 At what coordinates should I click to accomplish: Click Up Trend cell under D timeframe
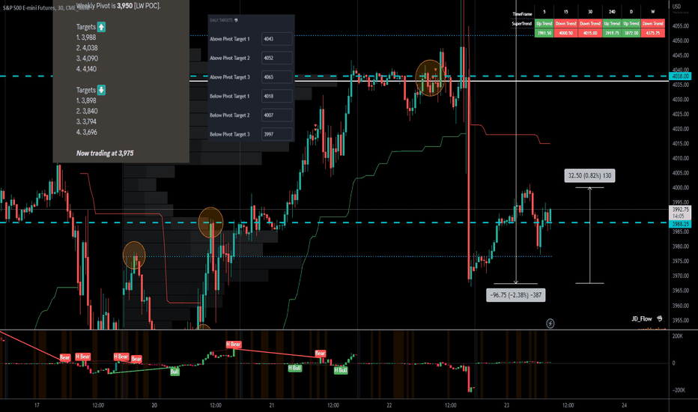pos(631,24)
